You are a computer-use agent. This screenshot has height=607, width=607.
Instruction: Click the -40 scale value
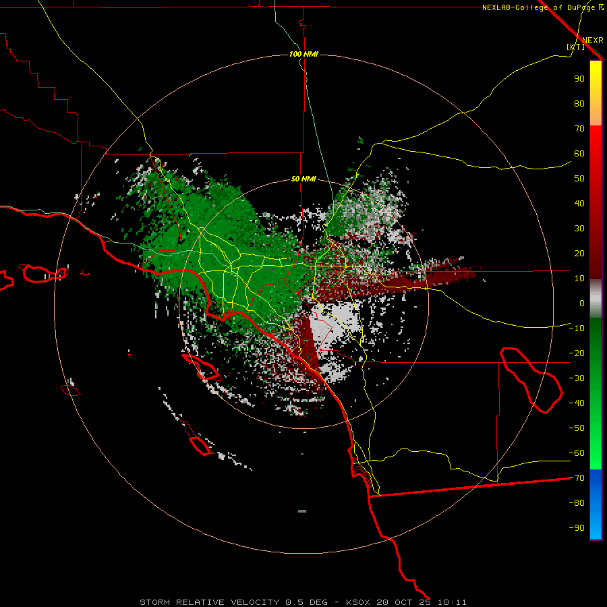pos(577,403)
